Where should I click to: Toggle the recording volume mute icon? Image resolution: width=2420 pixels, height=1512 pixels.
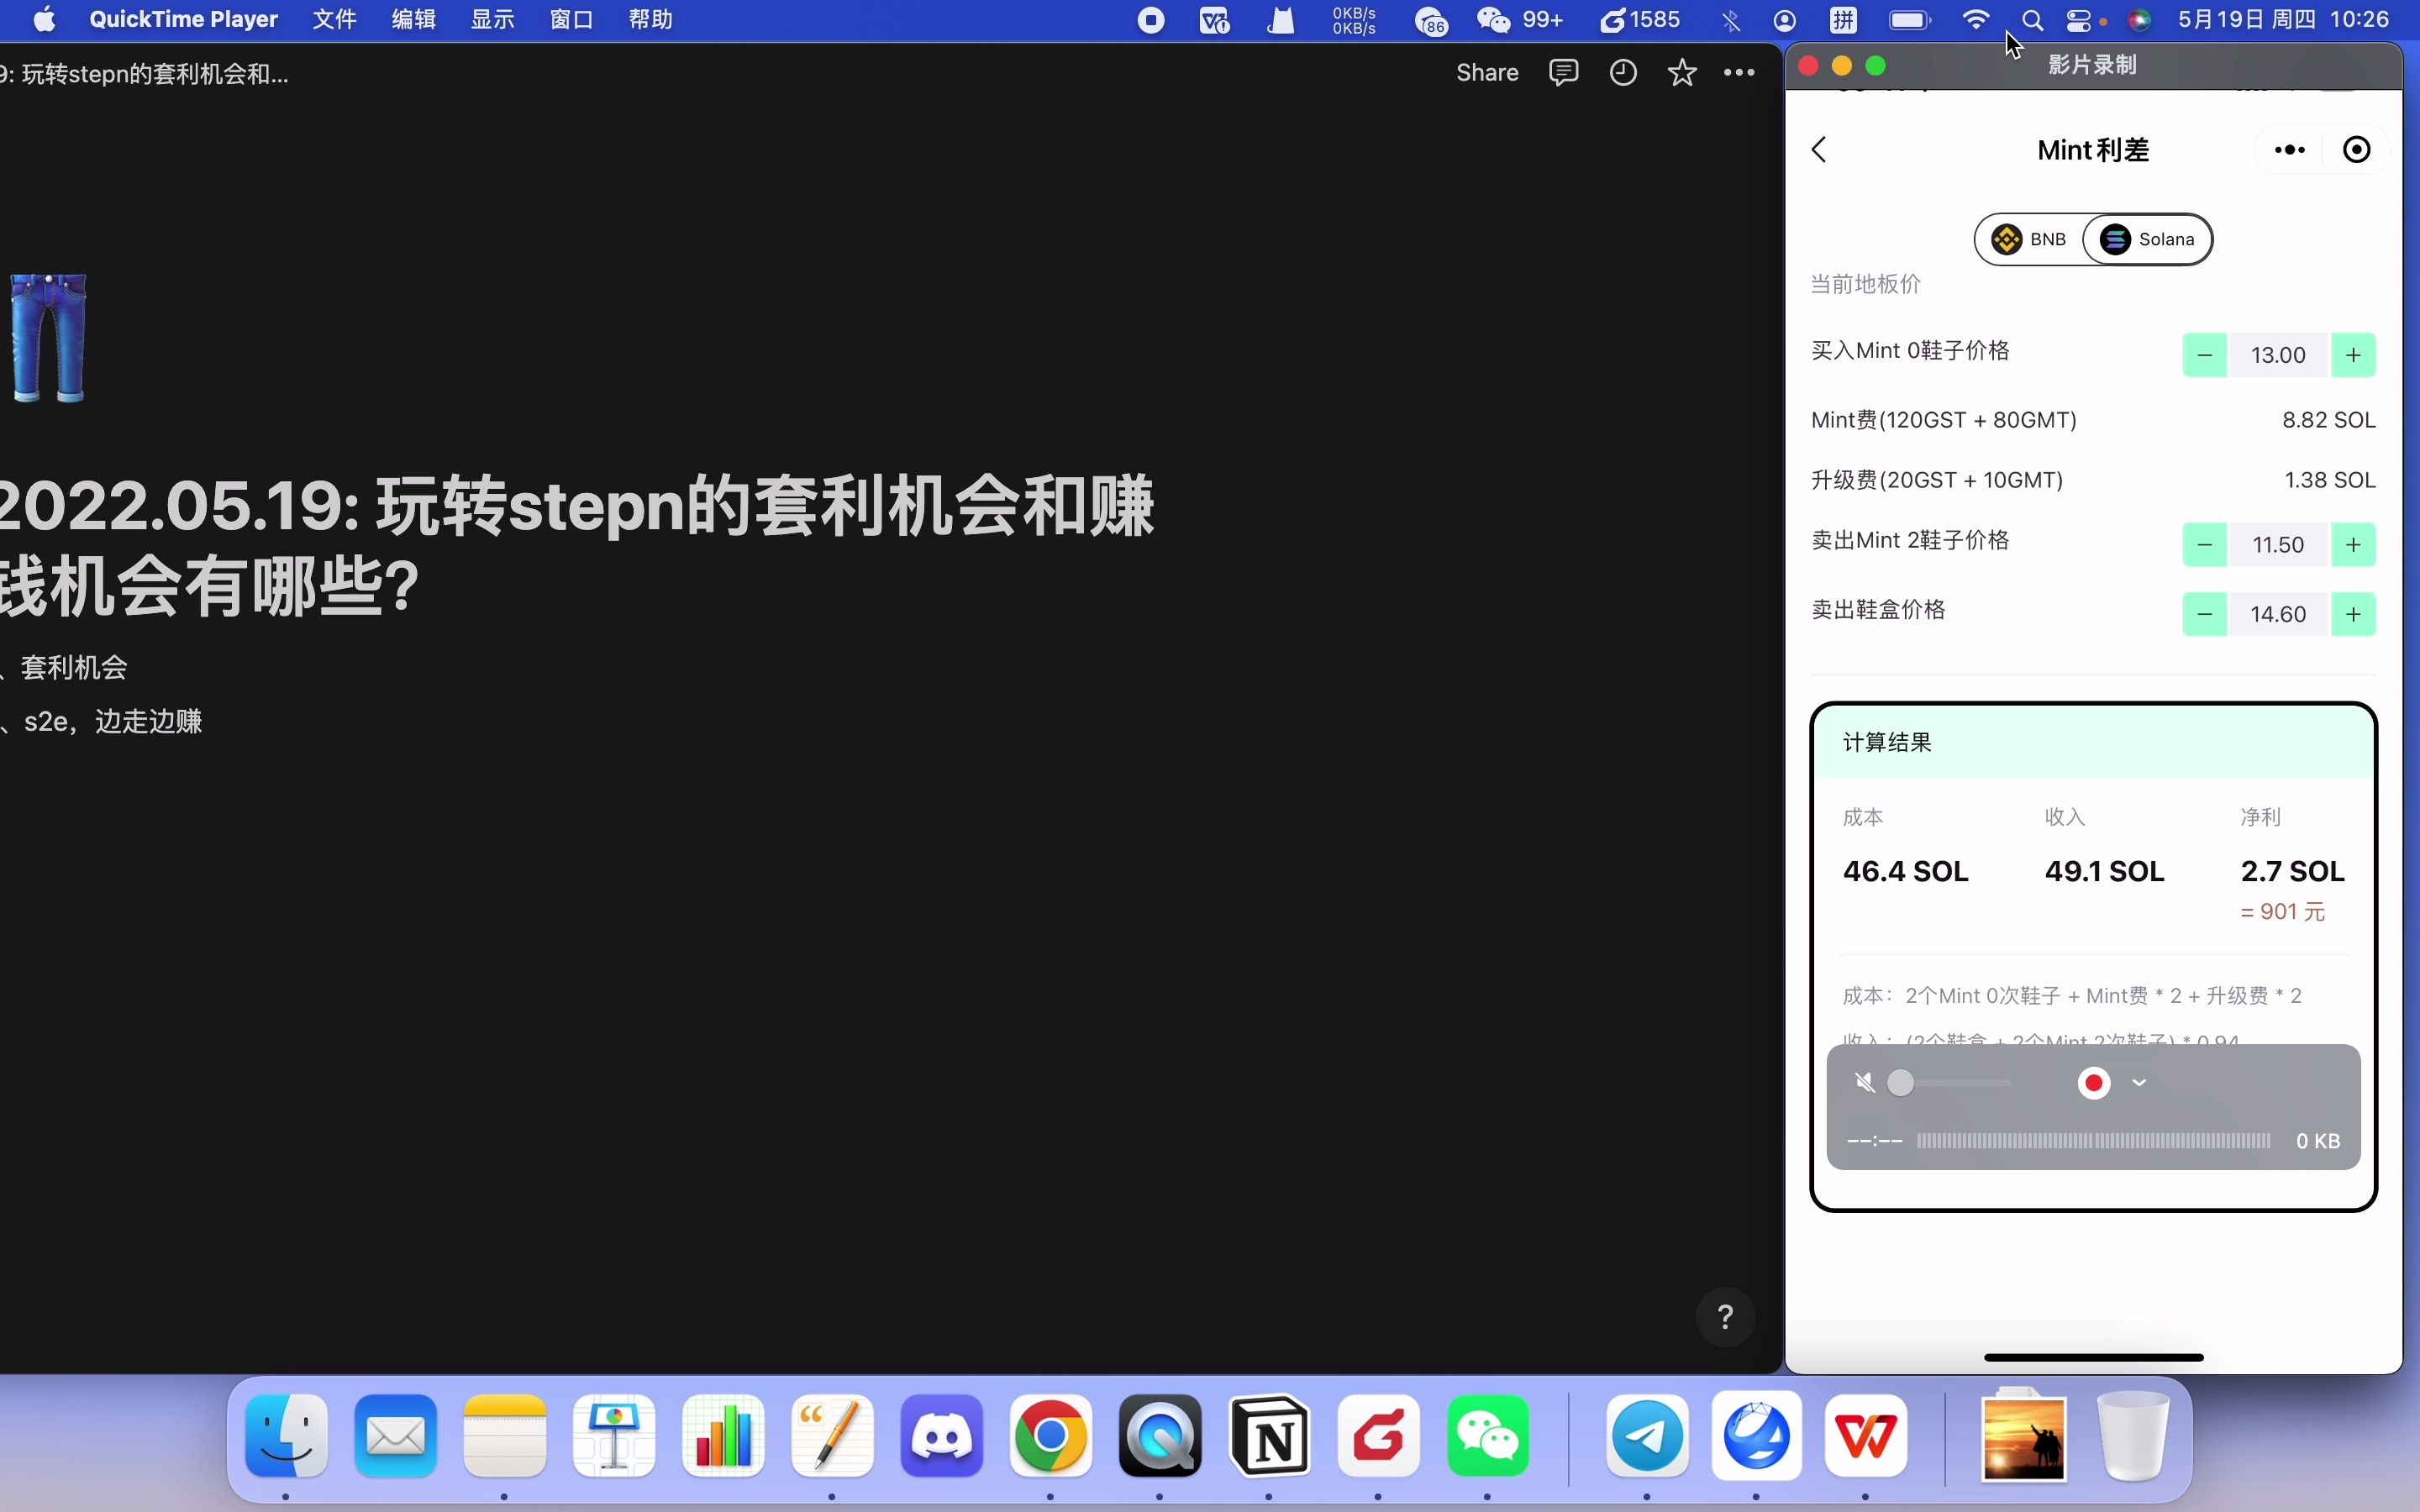click(x=1864, y=1083)
